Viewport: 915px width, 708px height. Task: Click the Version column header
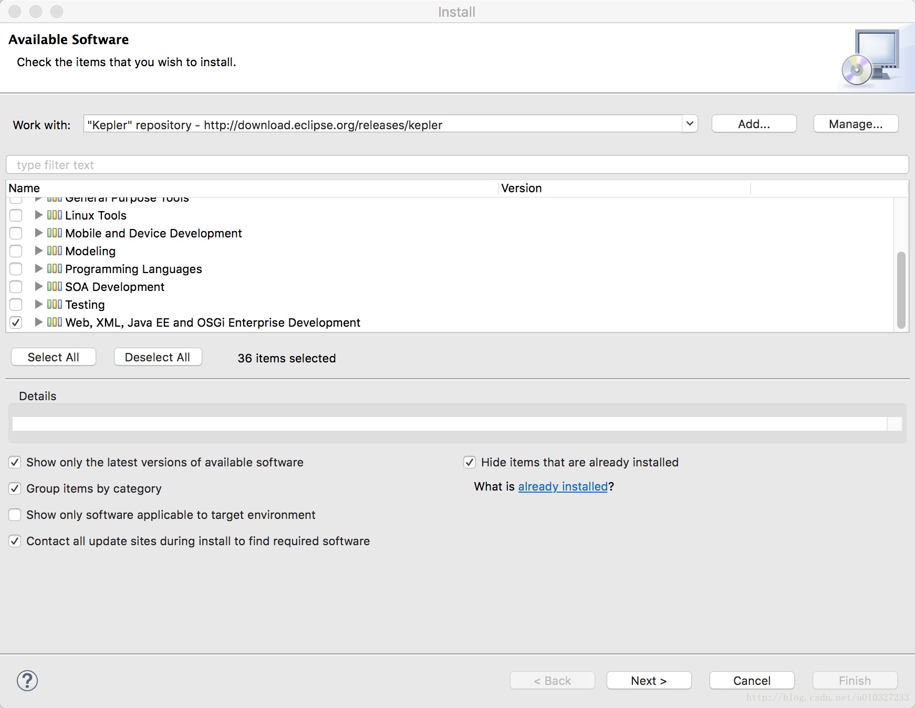coord(625,188)
